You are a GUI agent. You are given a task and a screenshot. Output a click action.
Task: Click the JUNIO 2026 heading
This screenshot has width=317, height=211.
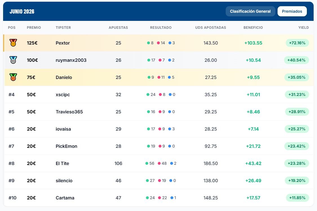[x=22, y=12]
